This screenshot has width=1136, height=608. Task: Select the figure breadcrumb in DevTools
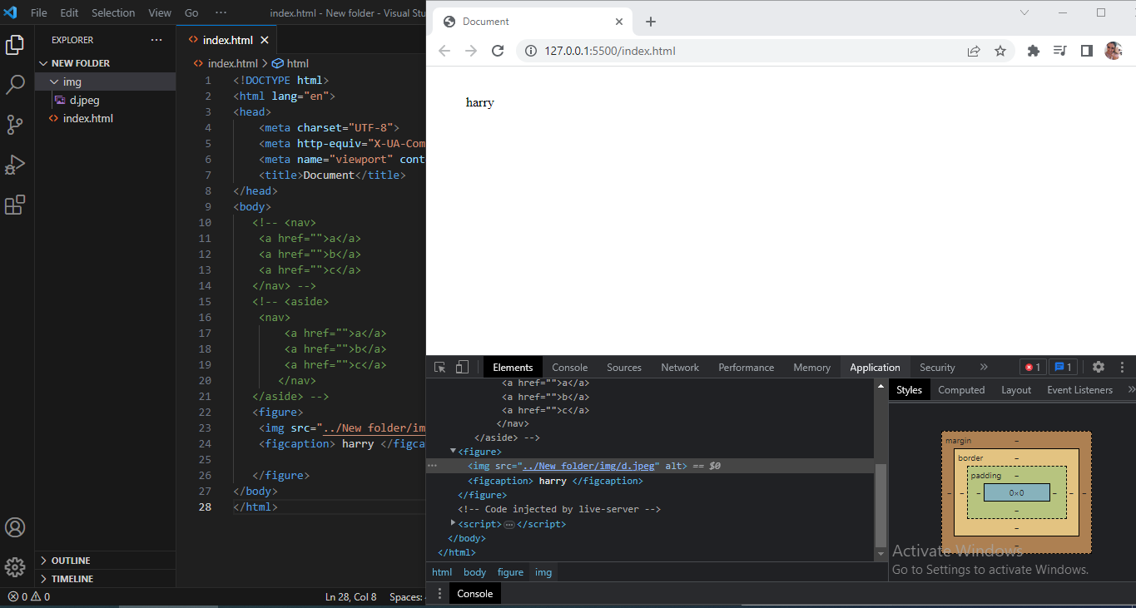coord(510,572)
